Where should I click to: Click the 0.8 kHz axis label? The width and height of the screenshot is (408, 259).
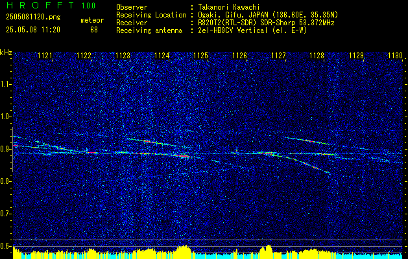point(5,181)
